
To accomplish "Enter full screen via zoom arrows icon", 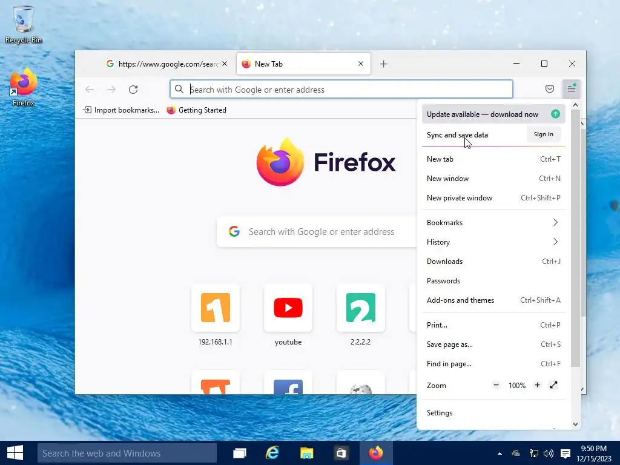I will click(x=553, y=385).
